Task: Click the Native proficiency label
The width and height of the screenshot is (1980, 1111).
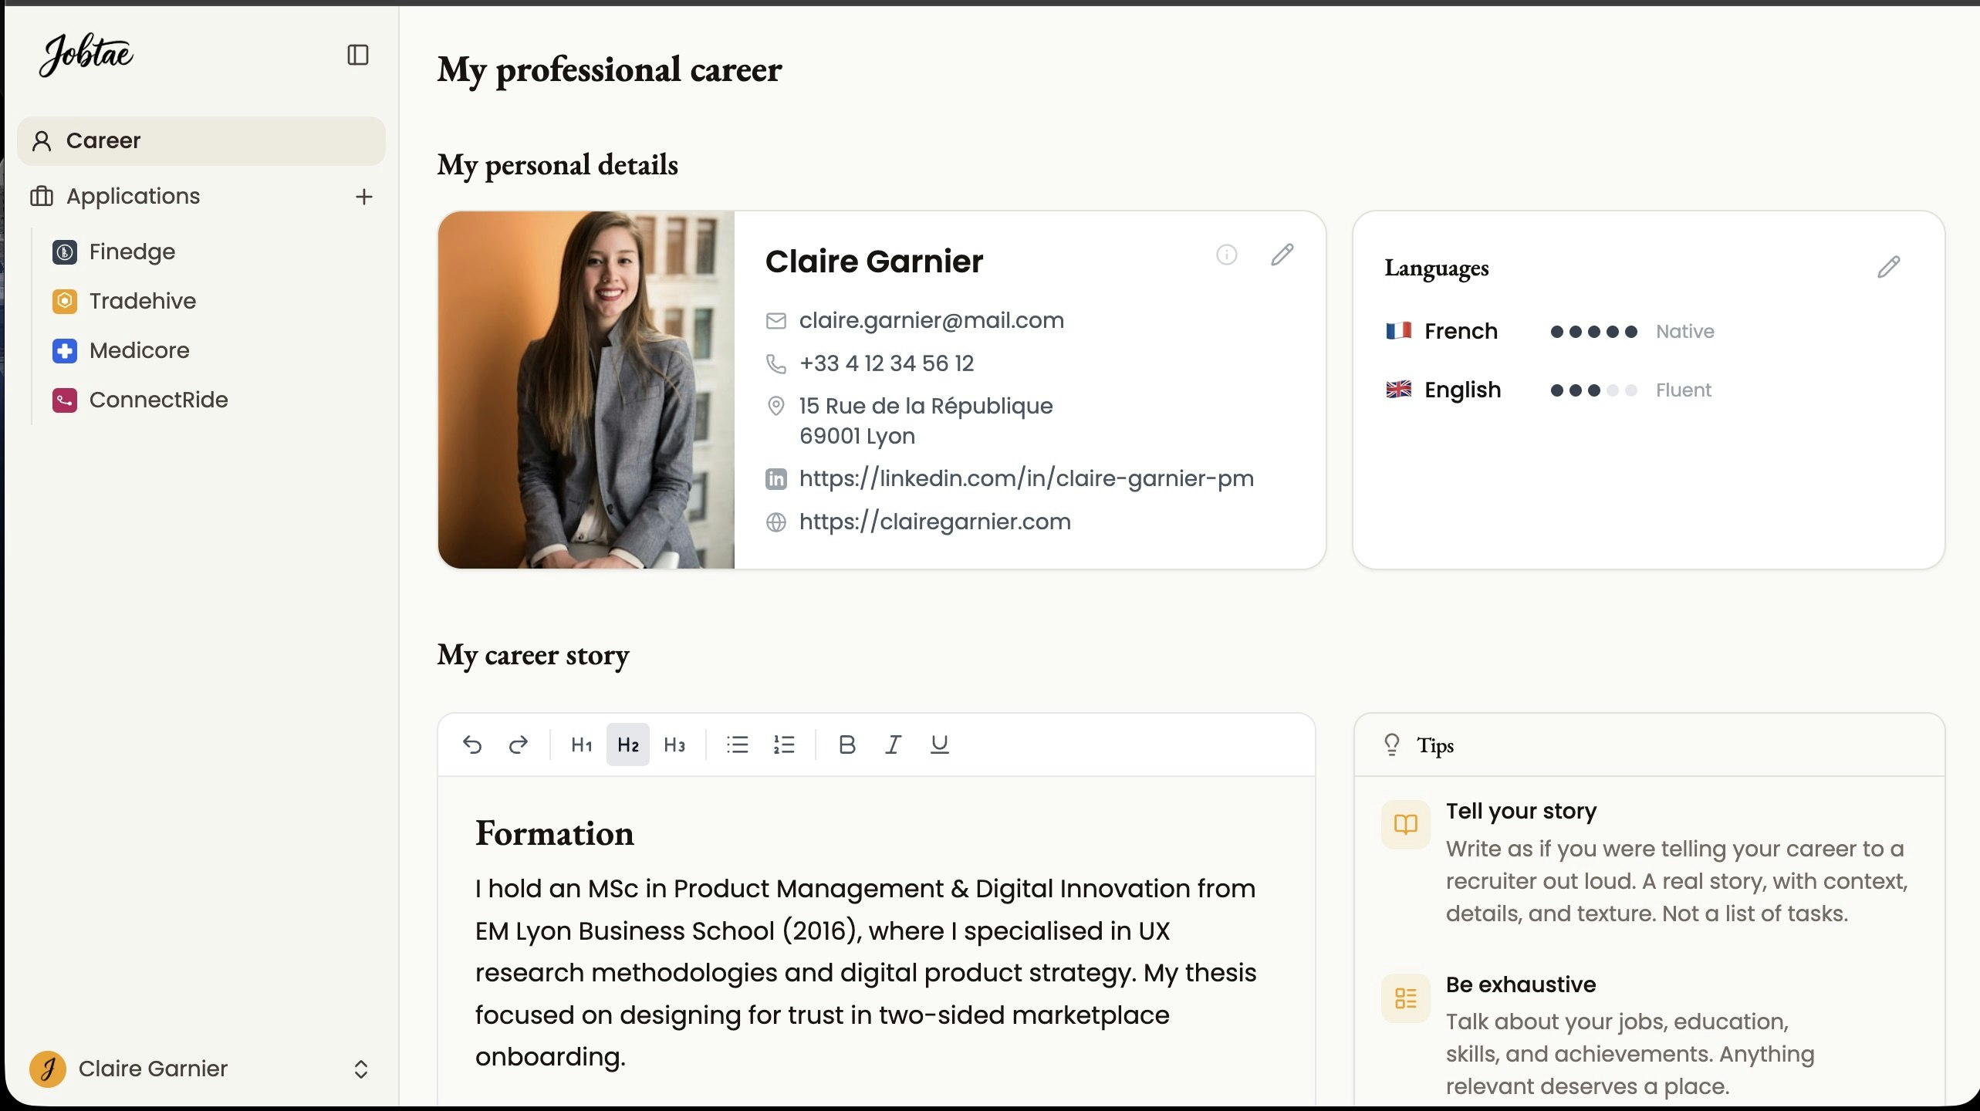Action: [1684, 332]
